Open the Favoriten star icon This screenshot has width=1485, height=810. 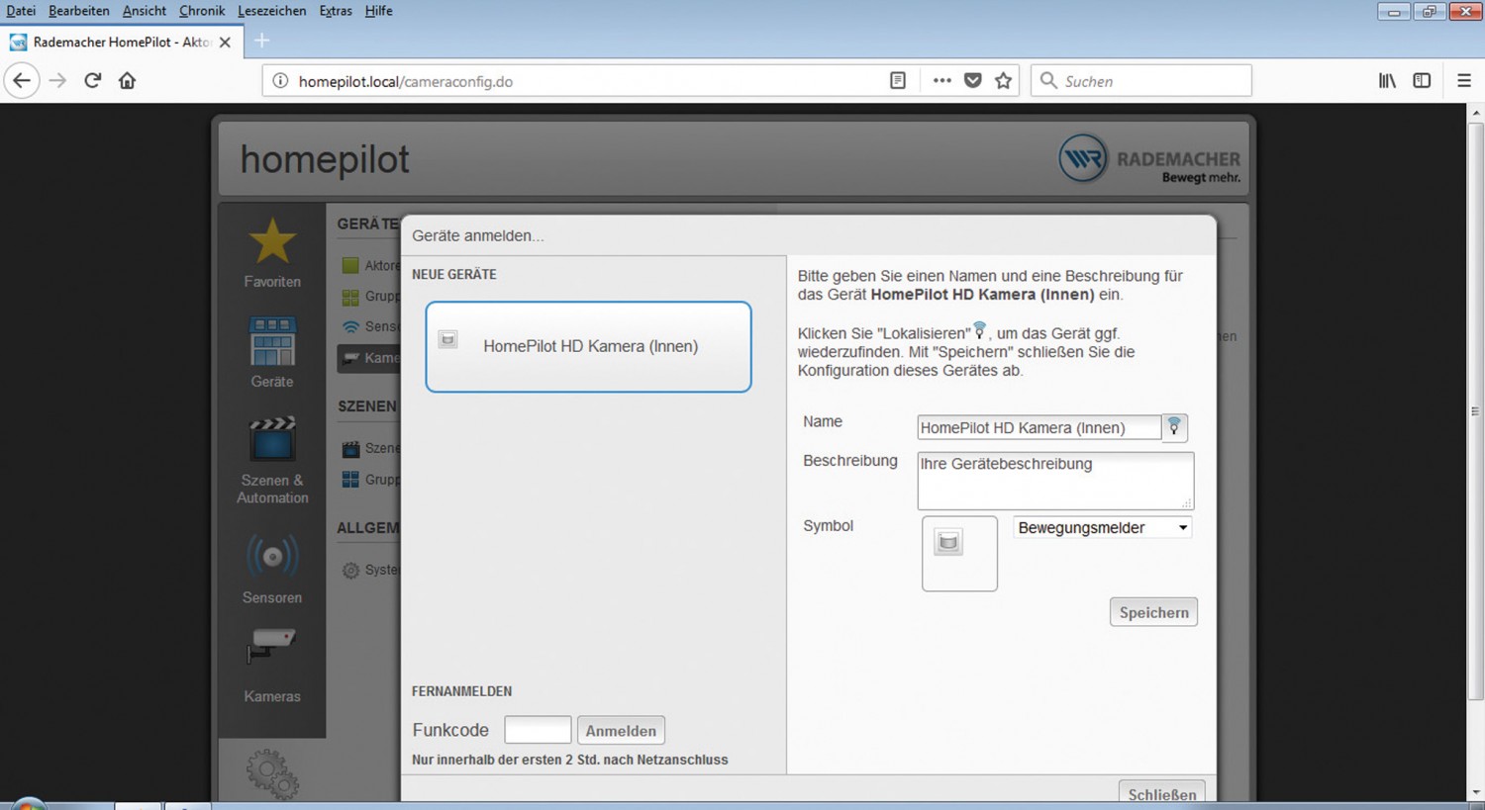click(x=272, y=242)
